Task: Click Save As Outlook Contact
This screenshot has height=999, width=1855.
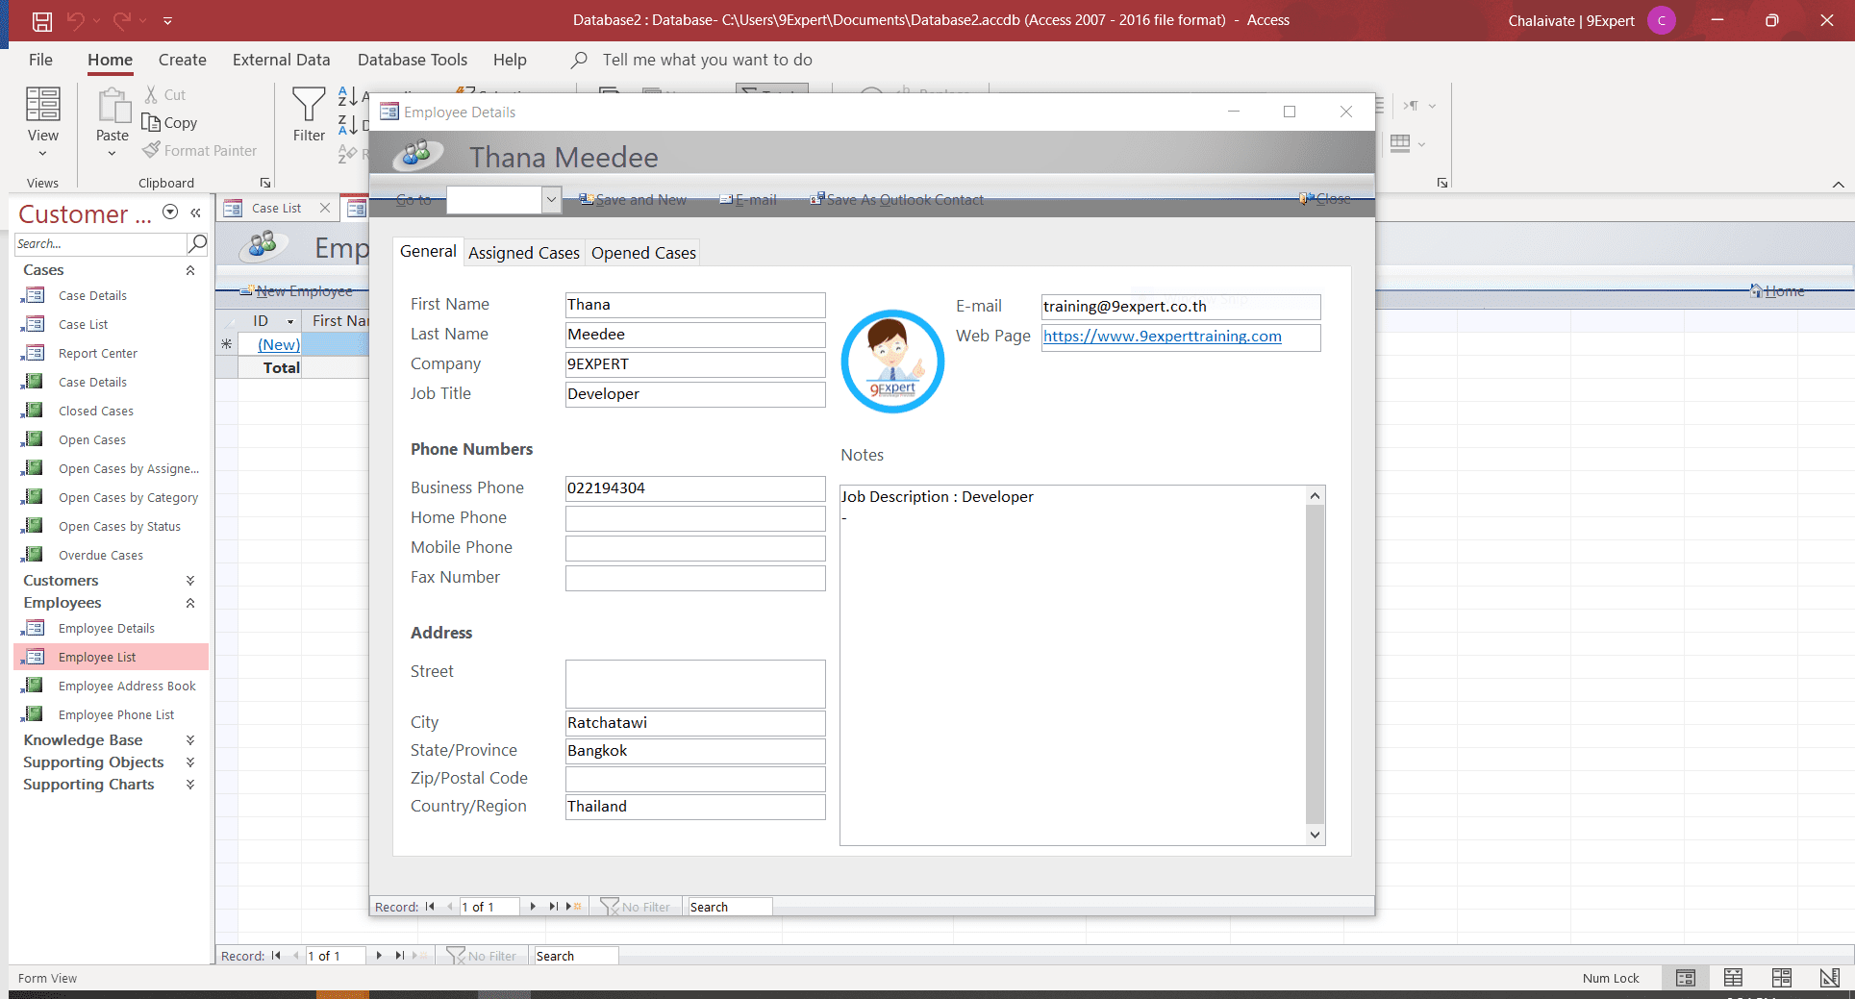Action: coord(895,199)
